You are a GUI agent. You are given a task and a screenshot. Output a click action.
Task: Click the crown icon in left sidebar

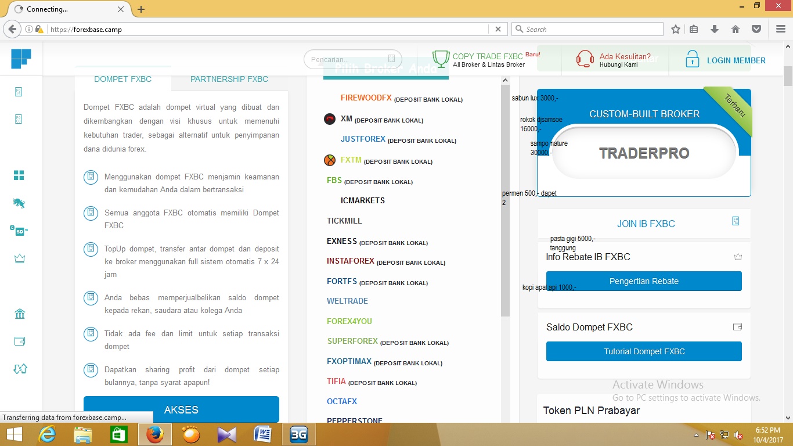(20, 259)
